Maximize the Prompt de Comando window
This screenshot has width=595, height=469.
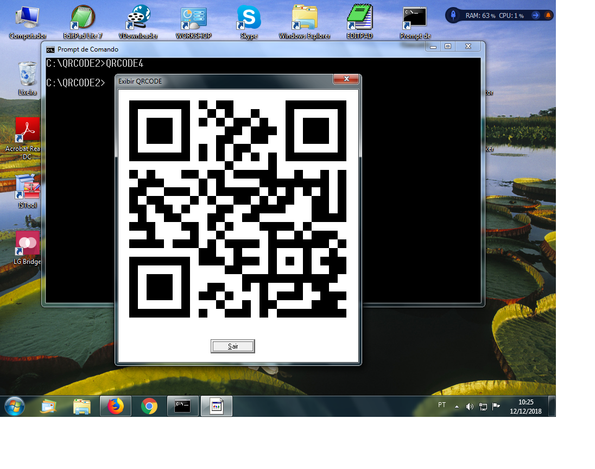tap(448, 46)
